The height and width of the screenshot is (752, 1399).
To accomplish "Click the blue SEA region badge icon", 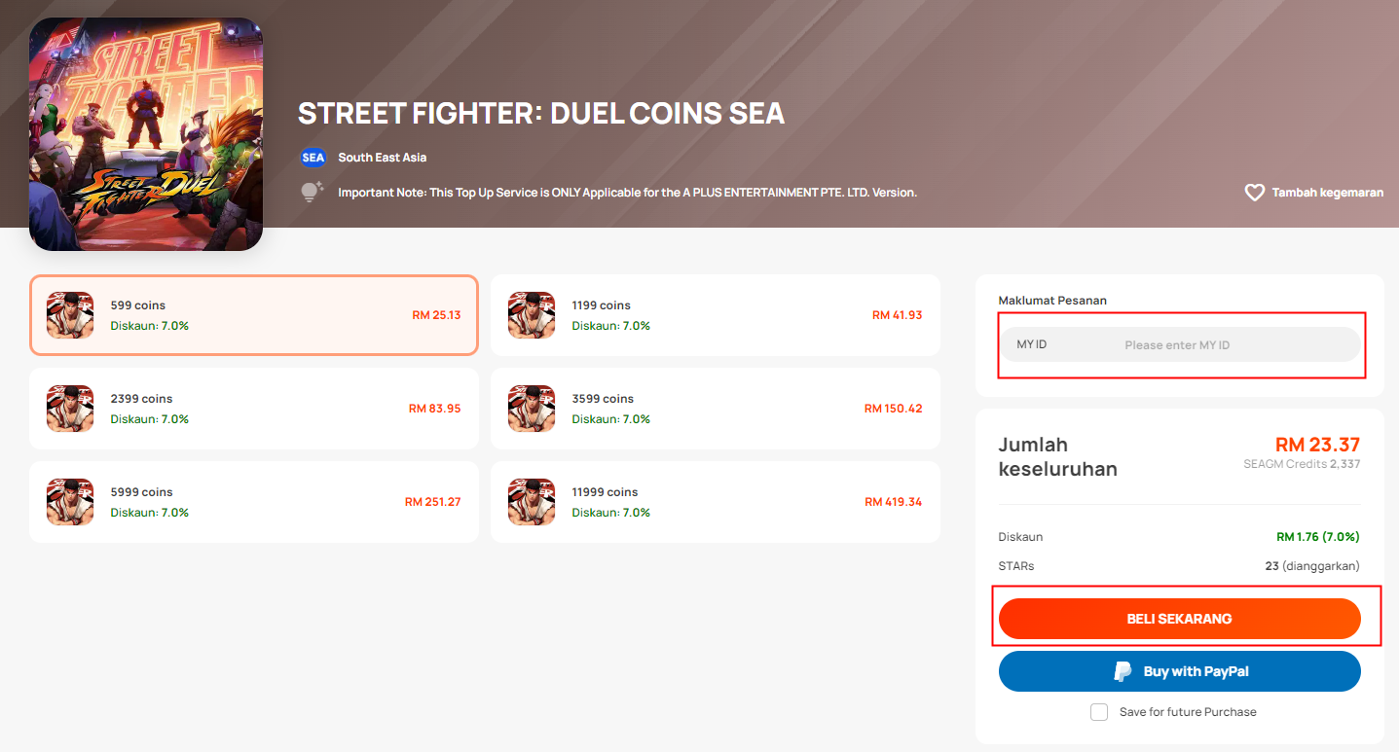I will click(313, 158).
